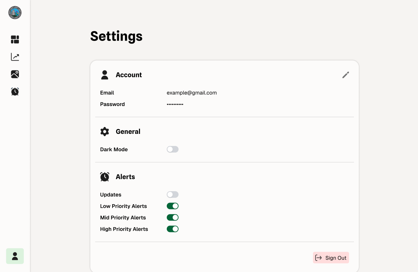Click the person icon beside Account heading
The image size is (418, 272).
[x=105, y=75]
